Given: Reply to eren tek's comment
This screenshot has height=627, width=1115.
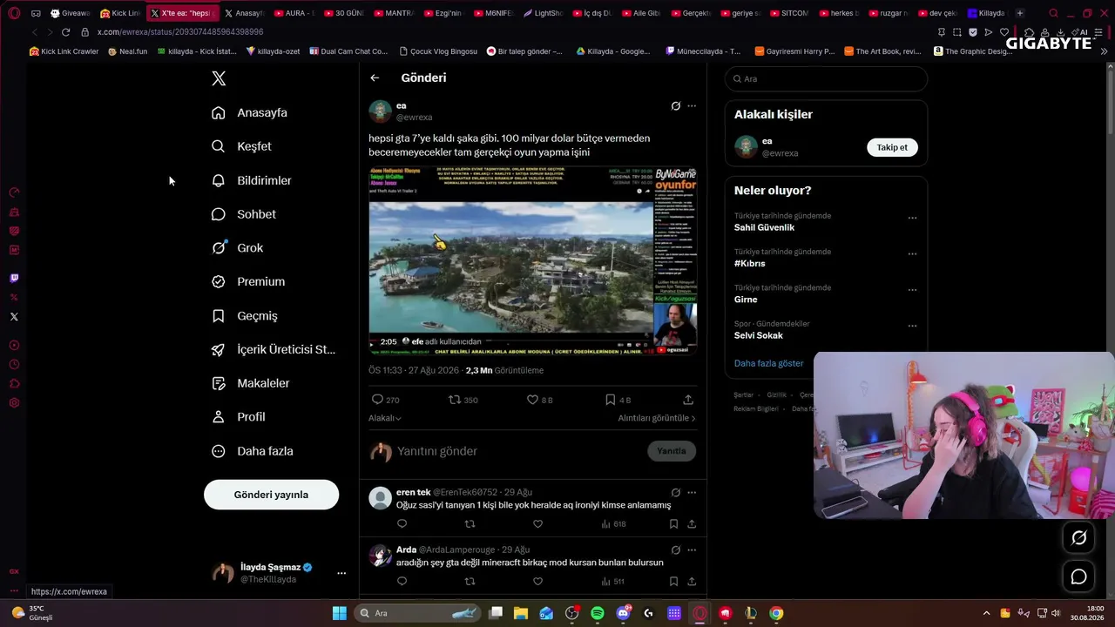Looking at the screenshot, I should pyautogui.click(x=402, y=524).
